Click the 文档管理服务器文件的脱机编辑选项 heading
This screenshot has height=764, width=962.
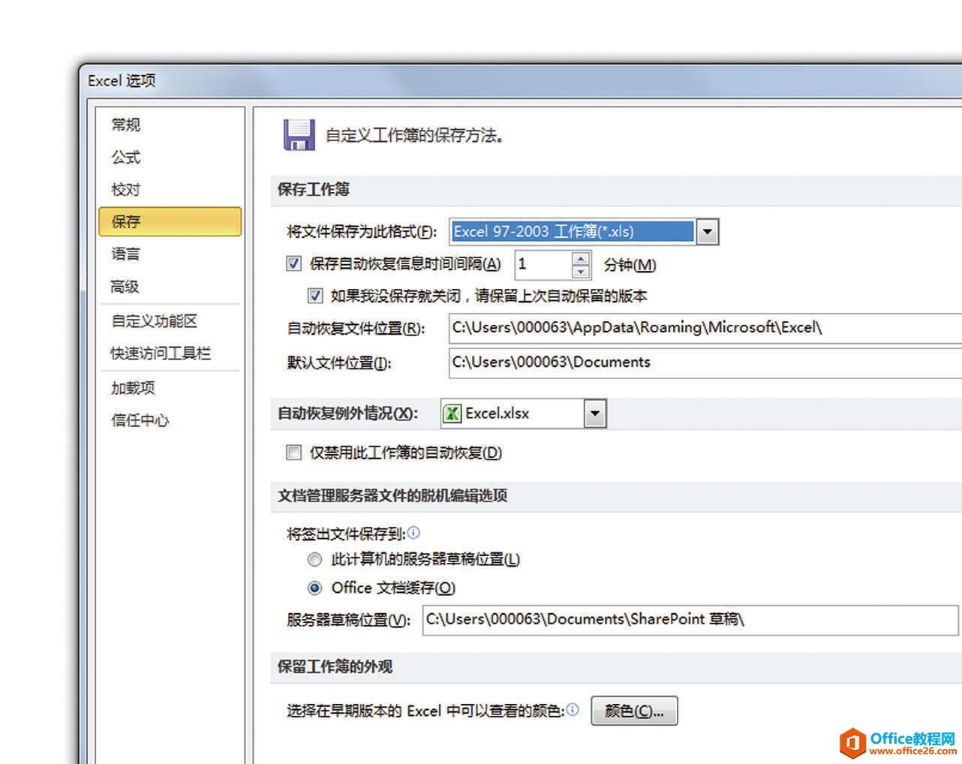pos(392,495)
